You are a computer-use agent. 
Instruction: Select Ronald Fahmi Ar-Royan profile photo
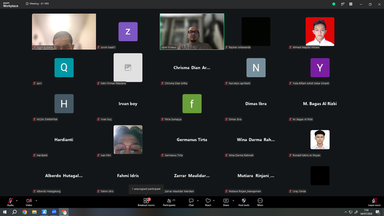point(320,140)
